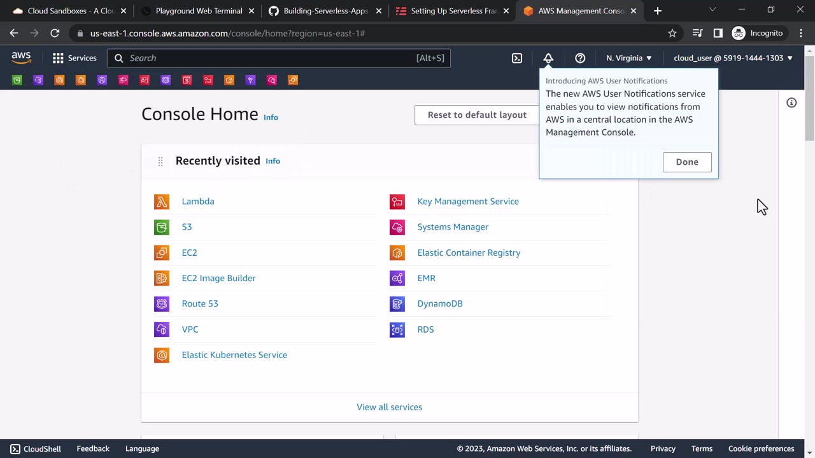Viewport: 815px width, 458px height.
Task: Open the help question mark menu
Action: click(x=580, y=58)
